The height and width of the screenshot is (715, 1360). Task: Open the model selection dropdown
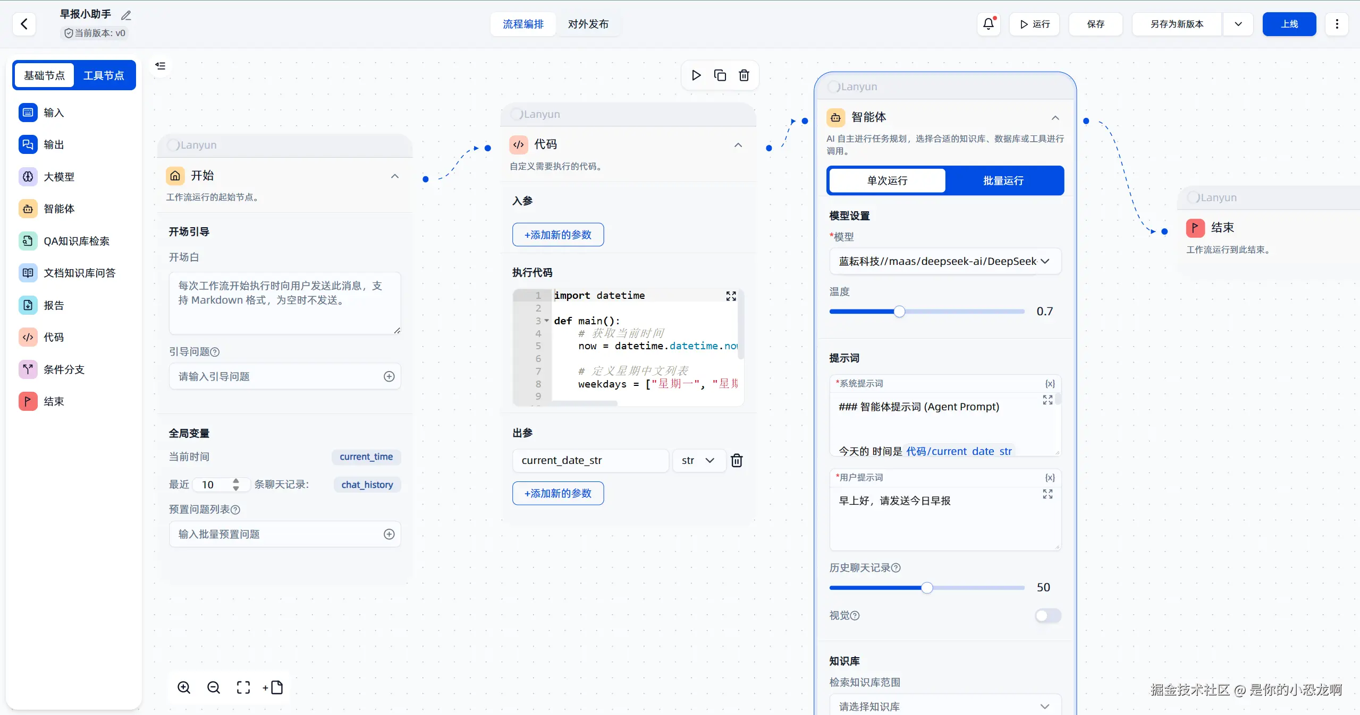coord(944,261)
